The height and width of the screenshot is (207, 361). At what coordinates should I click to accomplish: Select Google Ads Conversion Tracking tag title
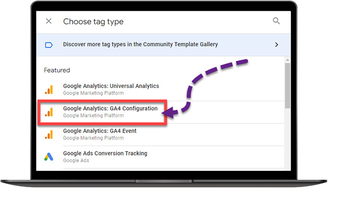105,154
